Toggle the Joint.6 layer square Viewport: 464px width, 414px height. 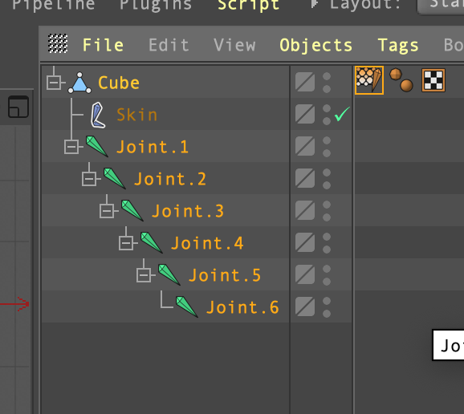tap(305, 306)
